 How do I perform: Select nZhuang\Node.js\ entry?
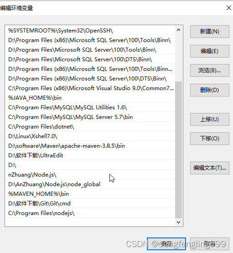(90, 175)
